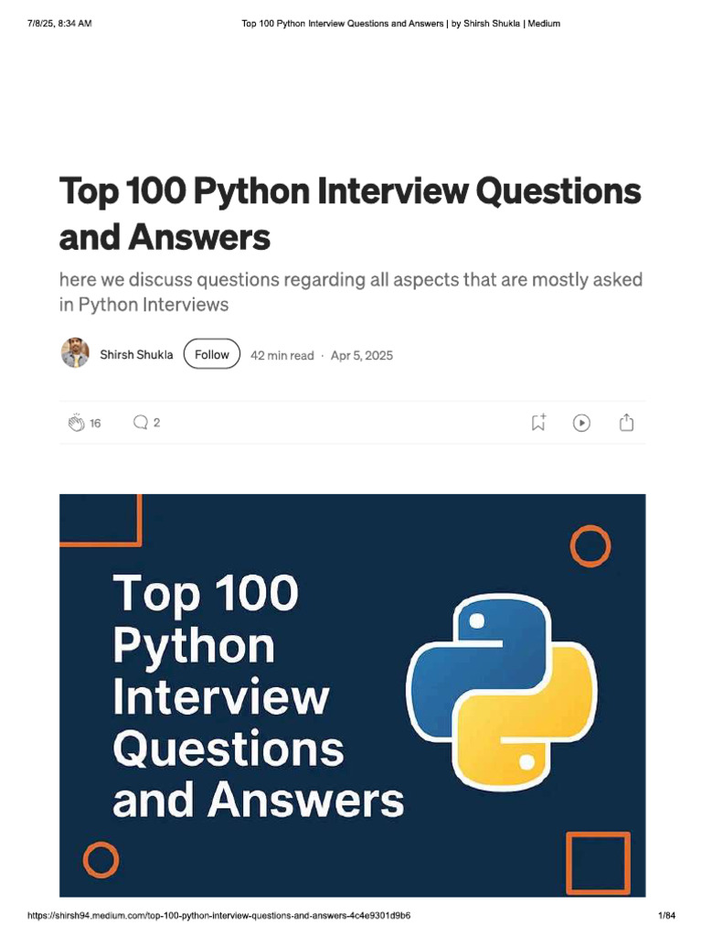Clap for the article using the clap icon
Image resolution: width=702 pixels, height=937 pixels.
[76, 423]
